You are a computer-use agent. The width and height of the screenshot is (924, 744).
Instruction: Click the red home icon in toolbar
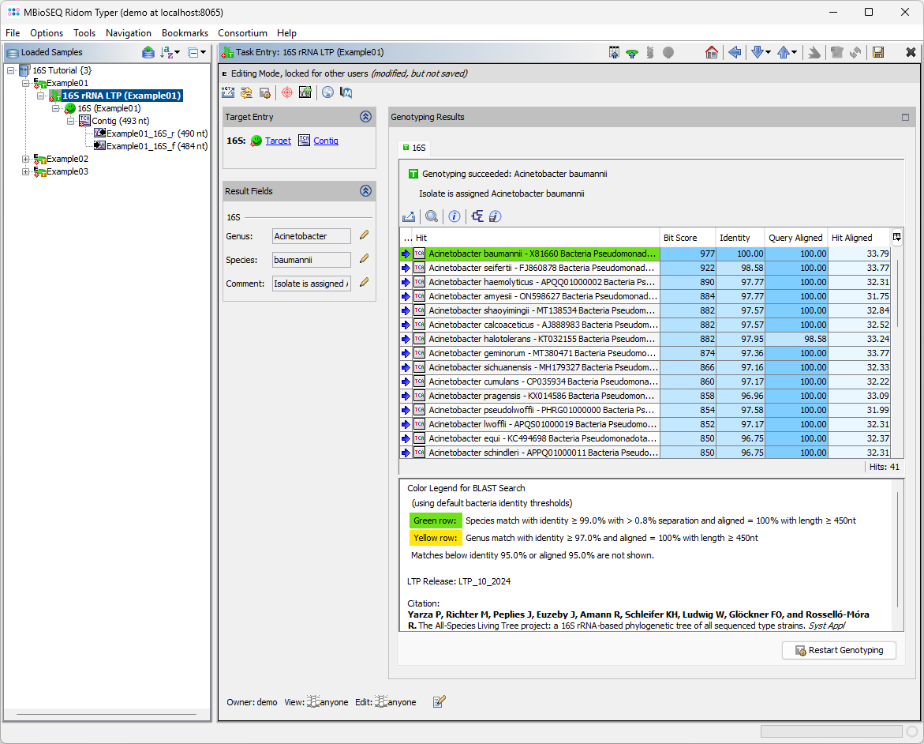click(x=712, y=52)
